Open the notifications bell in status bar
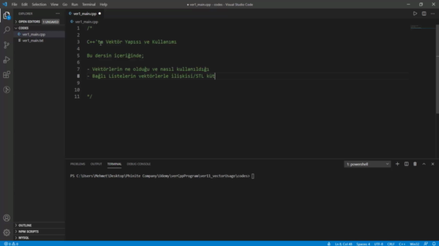Viewport: 439px width, 246px height. click(434, 244)
